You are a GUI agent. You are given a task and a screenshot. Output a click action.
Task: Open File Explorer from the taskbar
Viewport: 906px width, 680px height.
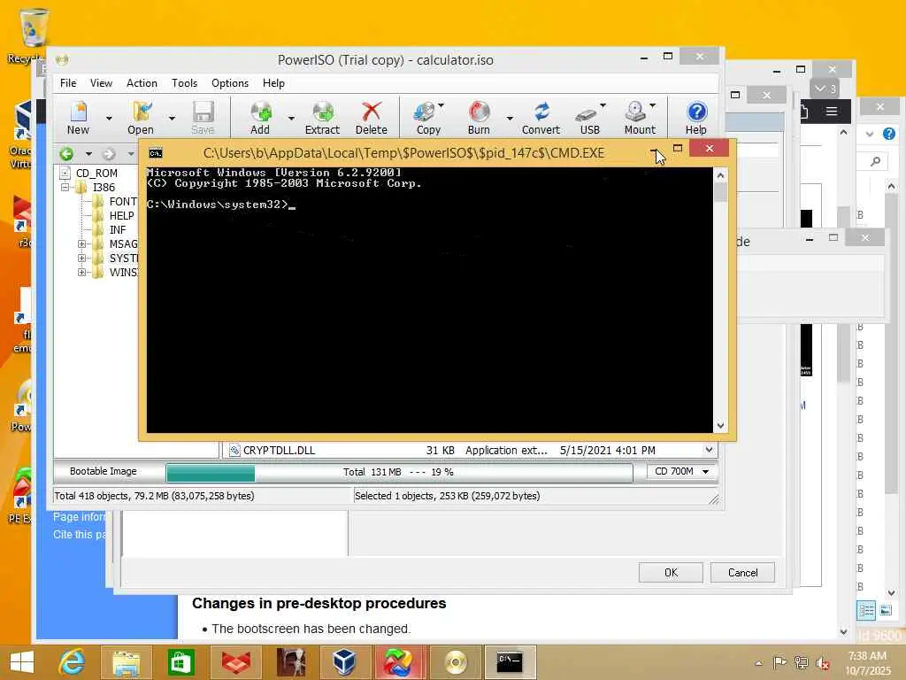[x=126, y=661]
